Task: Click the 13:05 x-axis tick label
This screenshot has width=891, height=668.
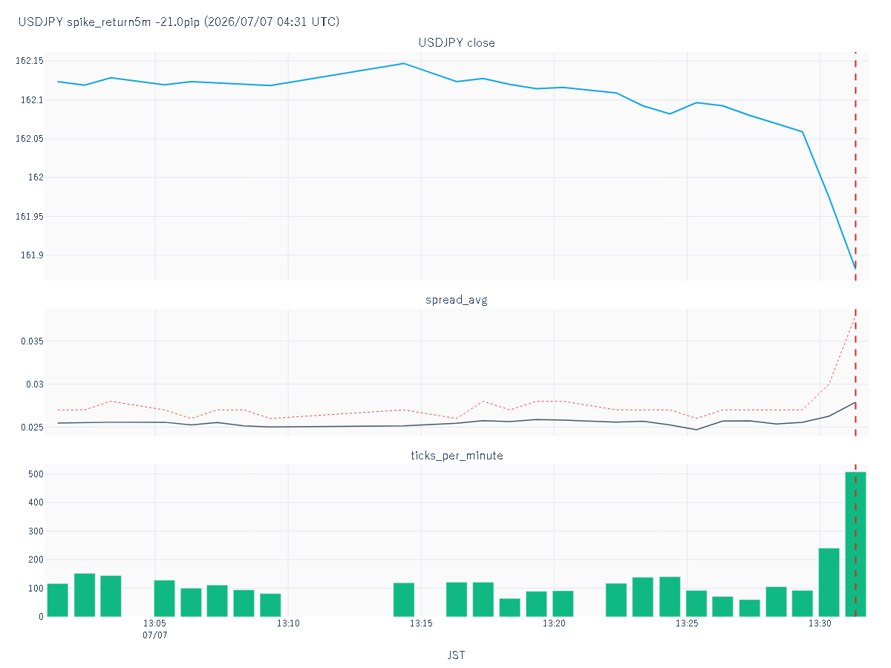Action: tap(154, 623)
